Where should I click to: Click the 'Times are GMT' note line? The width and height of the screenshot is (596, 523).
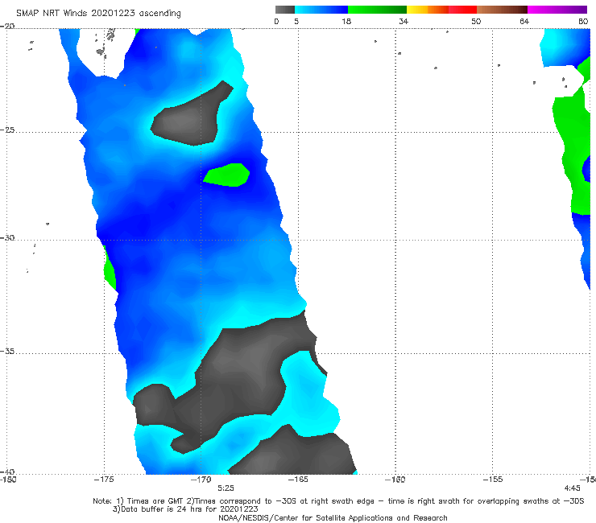[338, 501]
